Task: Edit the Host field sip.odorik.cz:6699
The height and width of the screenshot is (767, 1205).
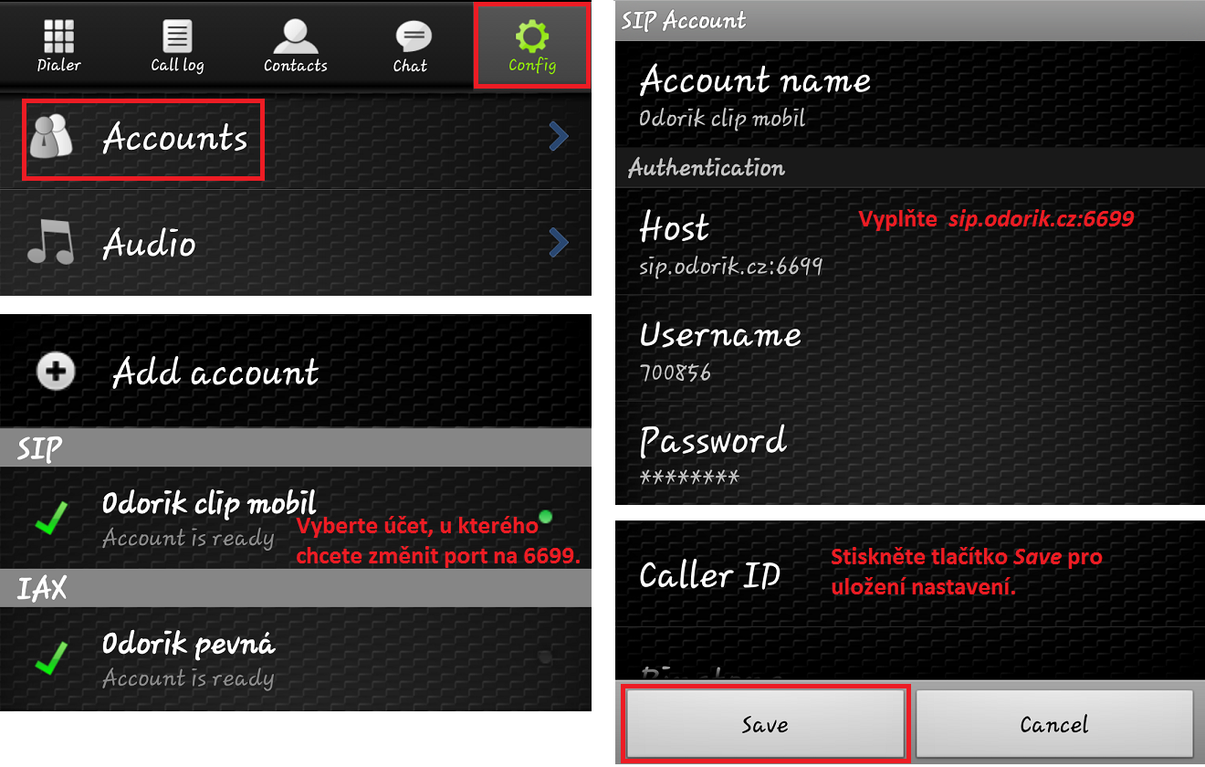Action: point(730,266)
